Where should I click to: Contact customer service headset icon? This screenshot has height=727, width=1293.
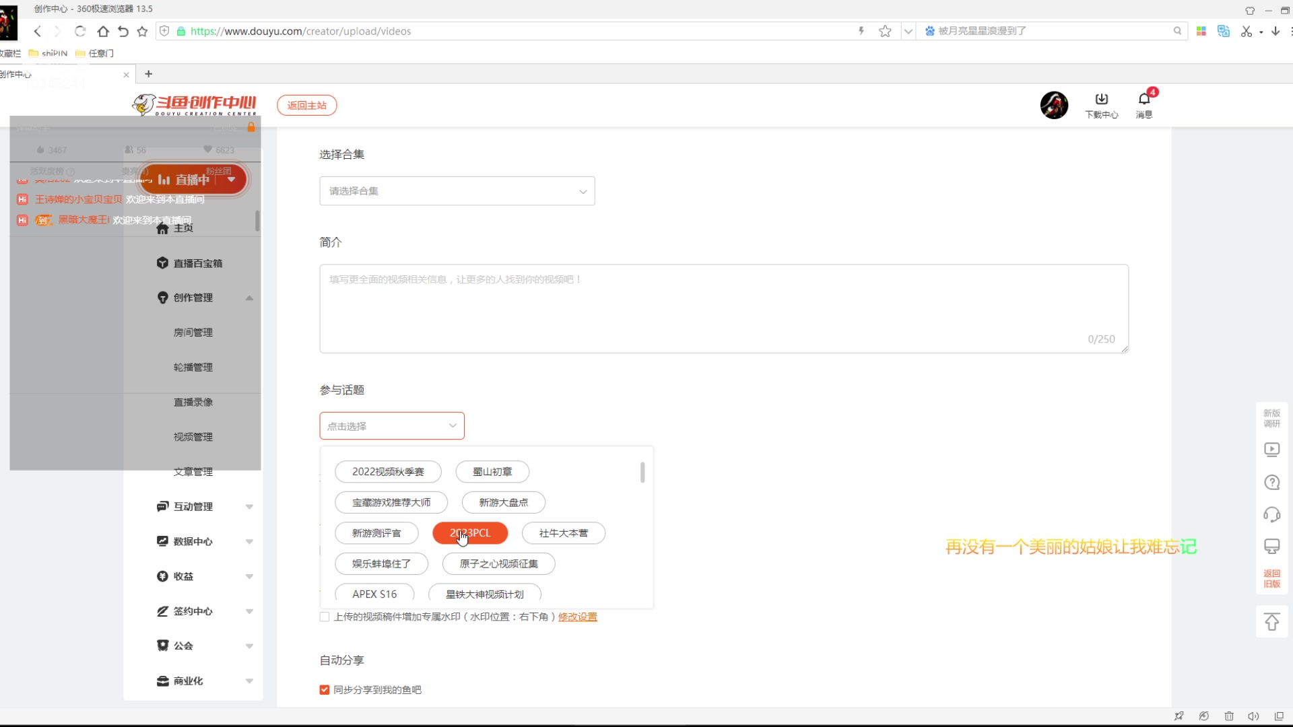point(1271,514)
